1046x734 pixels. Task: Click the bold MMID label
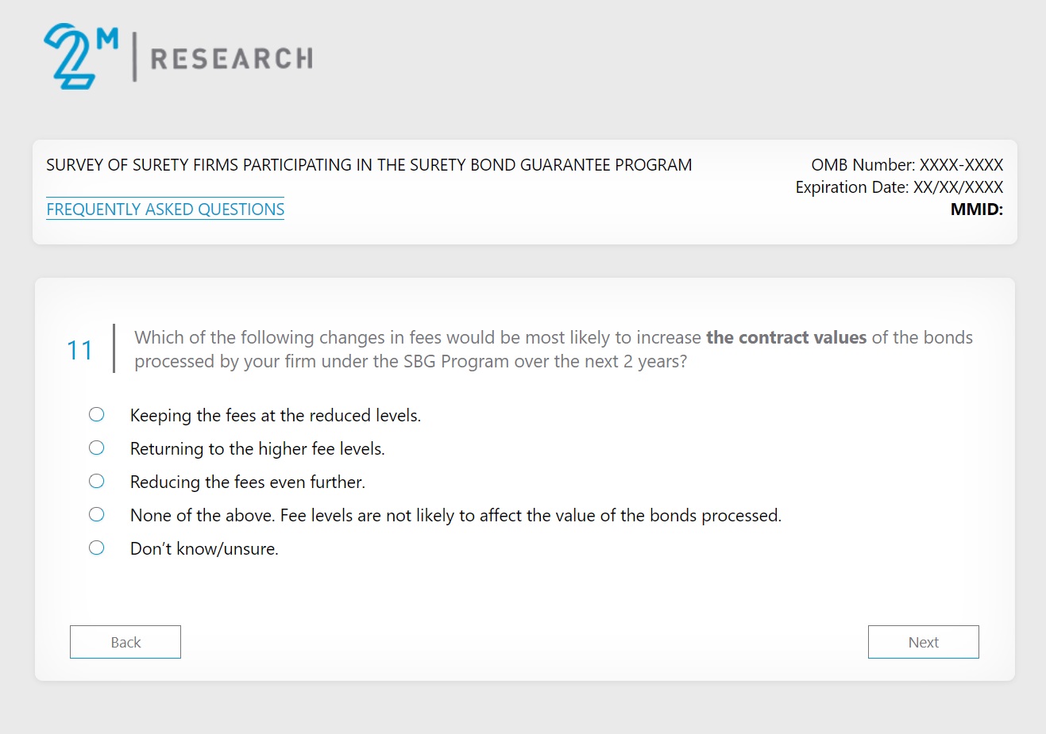click(x=976, y=209)
